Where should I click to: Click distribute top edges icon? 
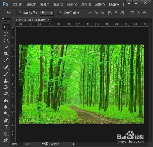132,13
